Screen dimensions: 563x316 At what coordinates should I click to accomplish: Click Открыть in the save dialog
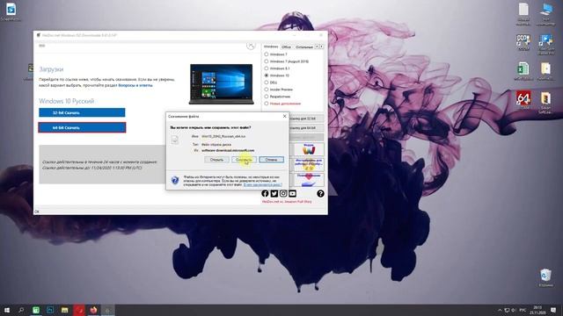(217, 160)
